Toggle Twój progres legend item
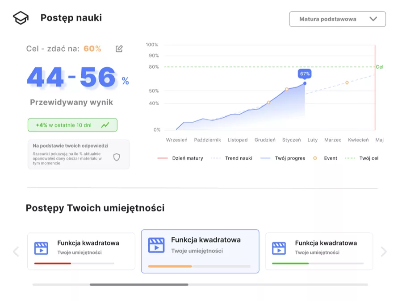 pyautogui.click(x=283, y=158)
